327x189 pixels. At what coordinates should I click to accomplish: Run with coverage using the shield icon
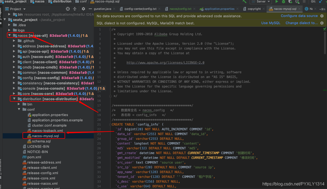tap(290, 2)
